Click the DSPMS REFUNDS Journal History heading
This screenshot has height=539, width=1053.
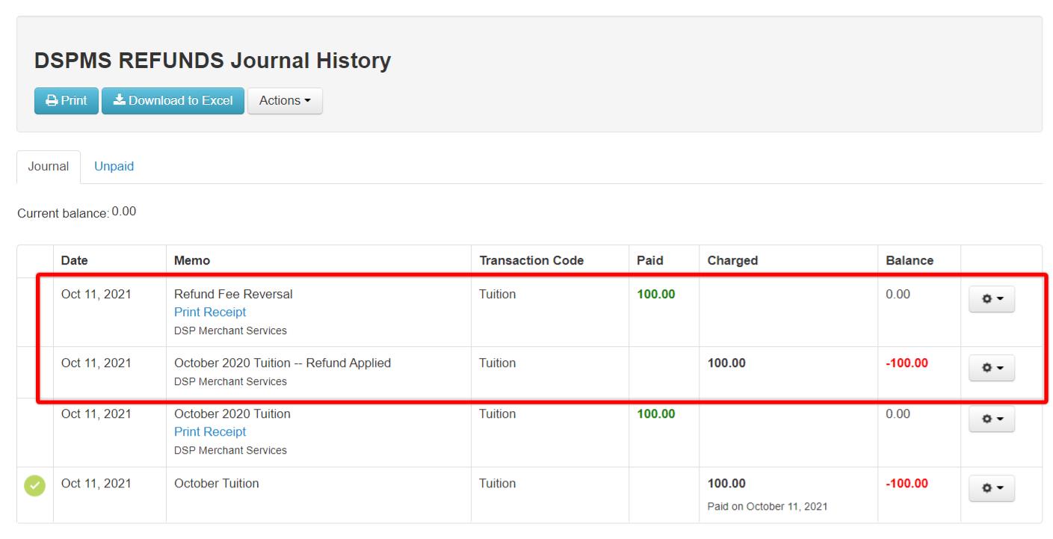pos(212,61)
